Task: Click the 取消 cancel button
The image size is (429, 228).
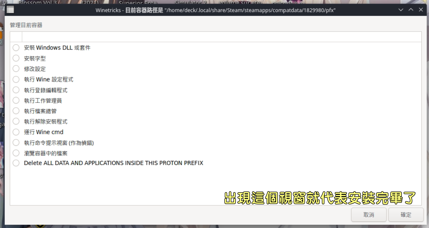Action: click(369, 215)
